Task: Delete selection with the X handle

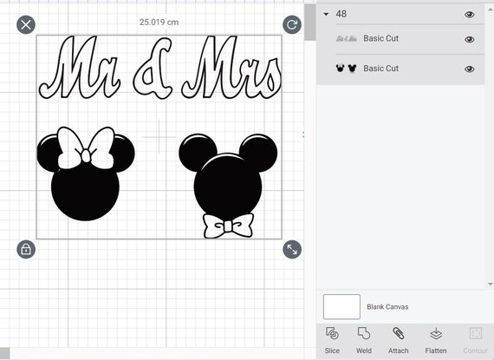Action: 26,24
